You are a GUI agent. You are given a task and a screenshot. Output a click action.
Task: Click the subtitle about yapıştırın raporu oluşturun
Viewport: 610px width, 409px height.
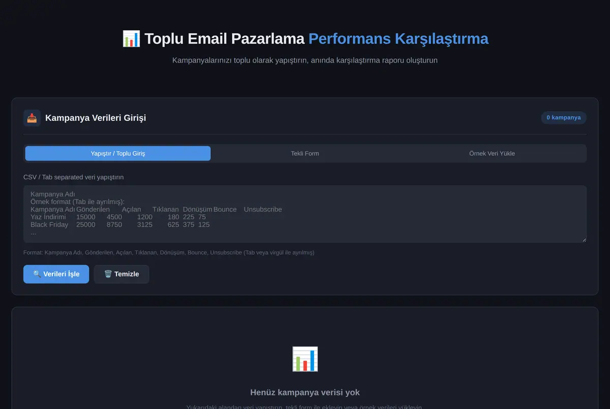pyautogui.click(x=305, y=60)
